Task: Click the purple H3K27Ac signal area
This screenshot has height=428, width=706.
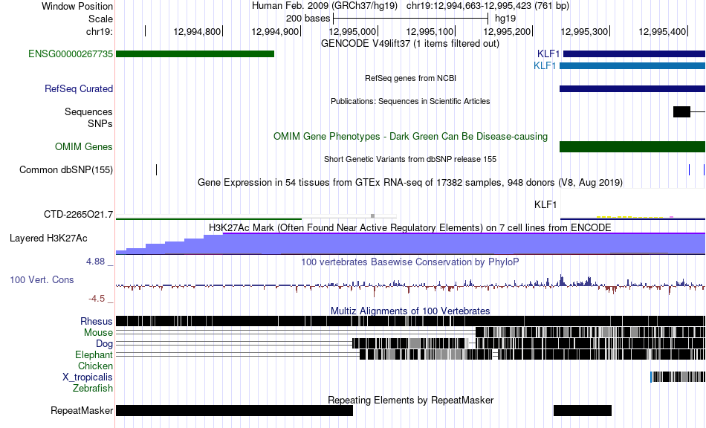Action: click(x=410, y=244)
